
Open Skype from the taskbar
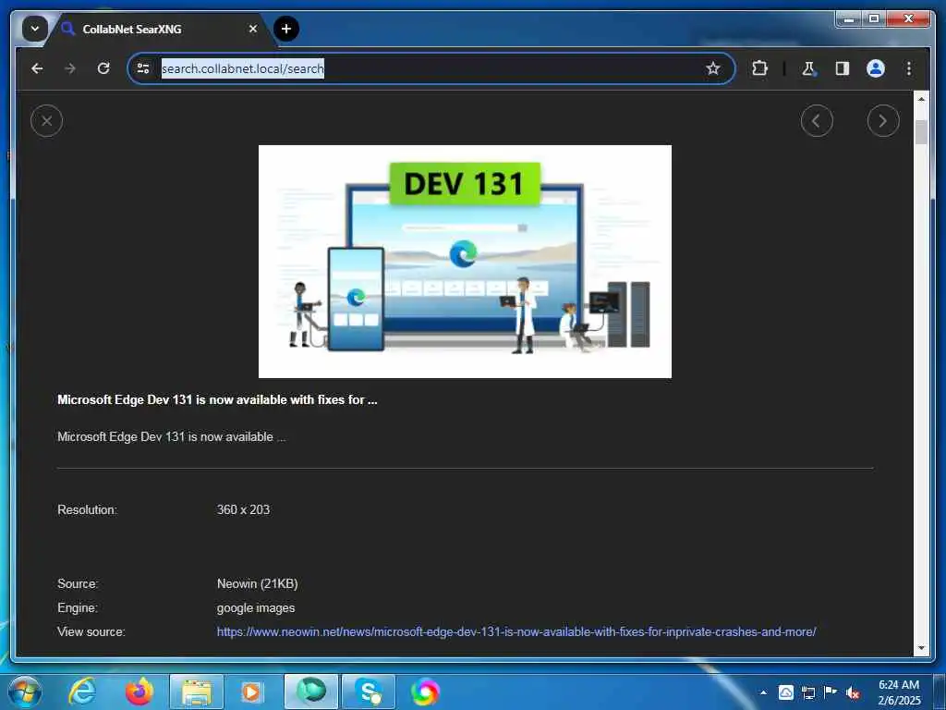tap(368, 692)
